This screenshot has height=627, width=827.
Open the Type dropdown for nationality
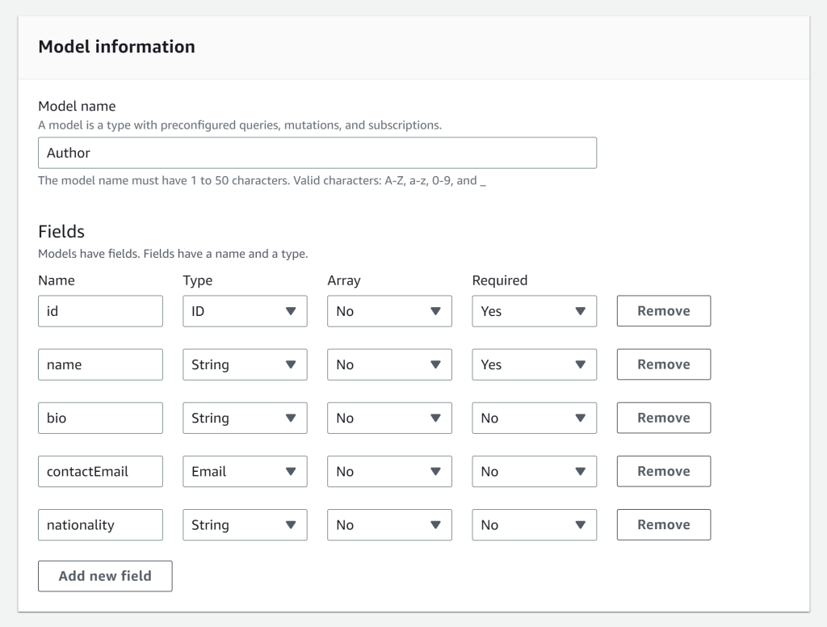pos(245,524)
